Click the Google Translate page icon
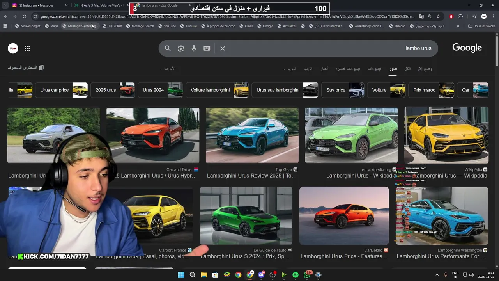499x281 pixels. click(421, 16)
